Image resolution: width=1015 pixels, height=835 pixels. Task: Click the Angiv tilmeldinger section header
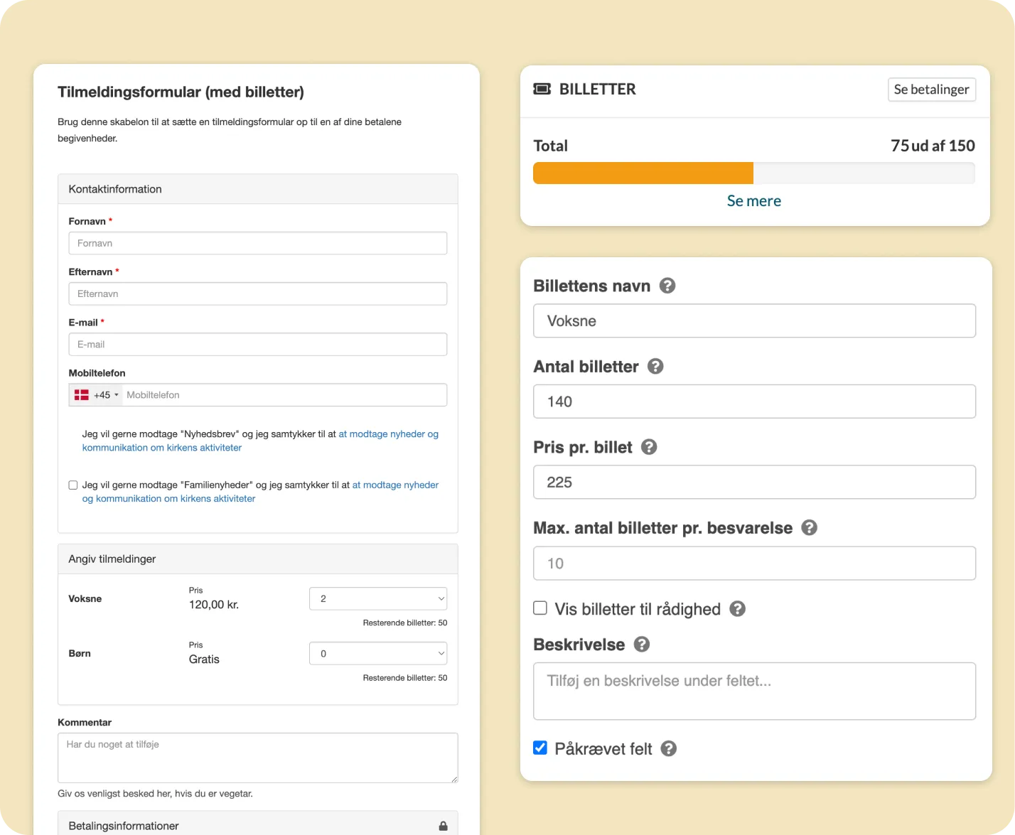(258, 559)
